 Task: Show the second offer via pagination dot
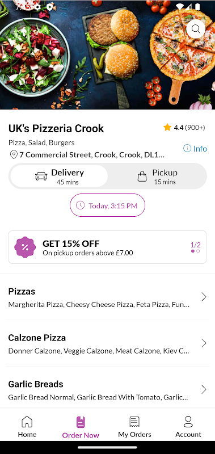pyautogui.click(x=198, y=251)
